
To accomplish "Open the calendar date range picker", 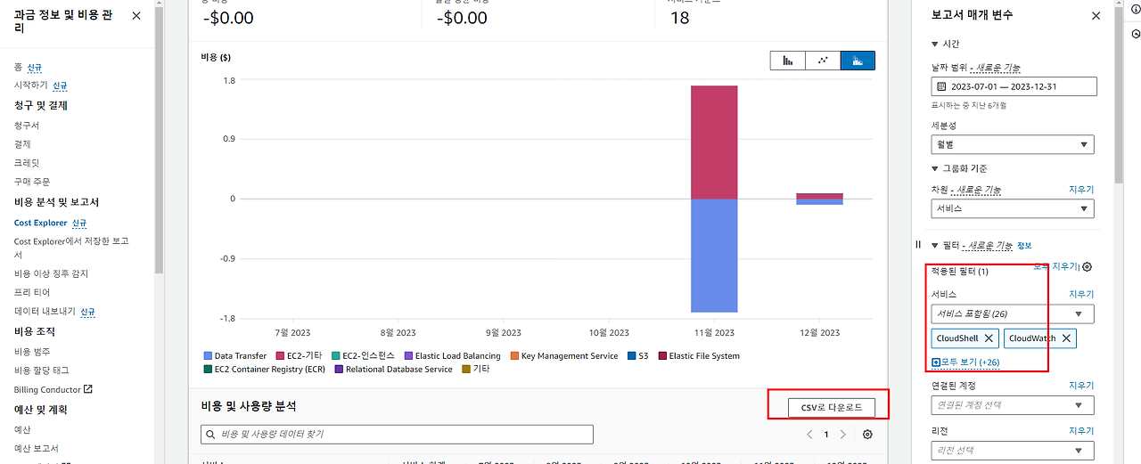I will pyautogui.click(x=942, y=87).
